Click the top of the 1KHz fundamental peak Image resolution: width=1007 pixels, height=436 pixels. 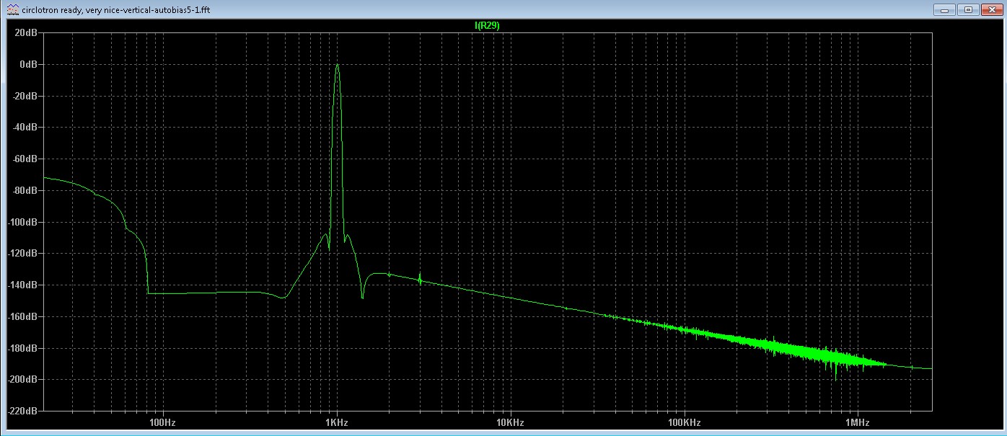(x=337, y=65)
